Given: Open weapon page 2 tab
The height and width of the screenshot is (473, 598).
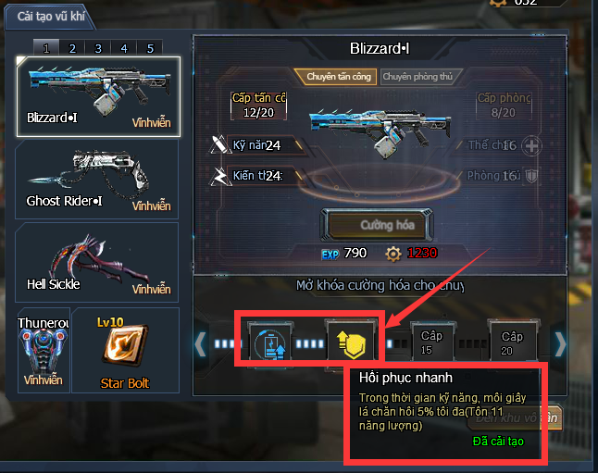Looking at the screenshot, I should click(72, 48).
